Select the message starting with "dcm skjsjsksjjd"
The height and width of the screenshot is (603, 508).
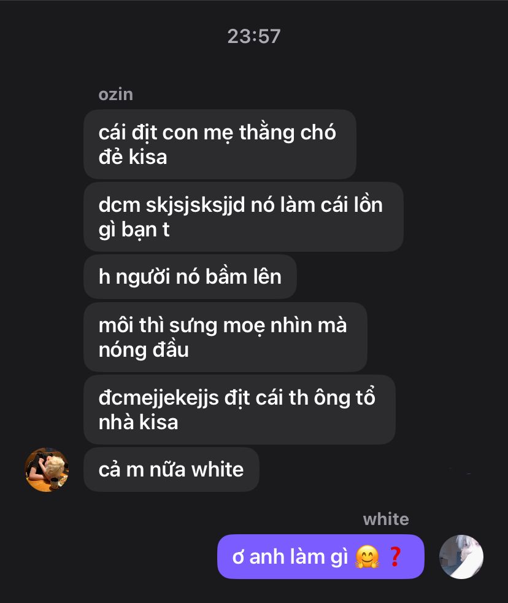click(x=243, y=217)
